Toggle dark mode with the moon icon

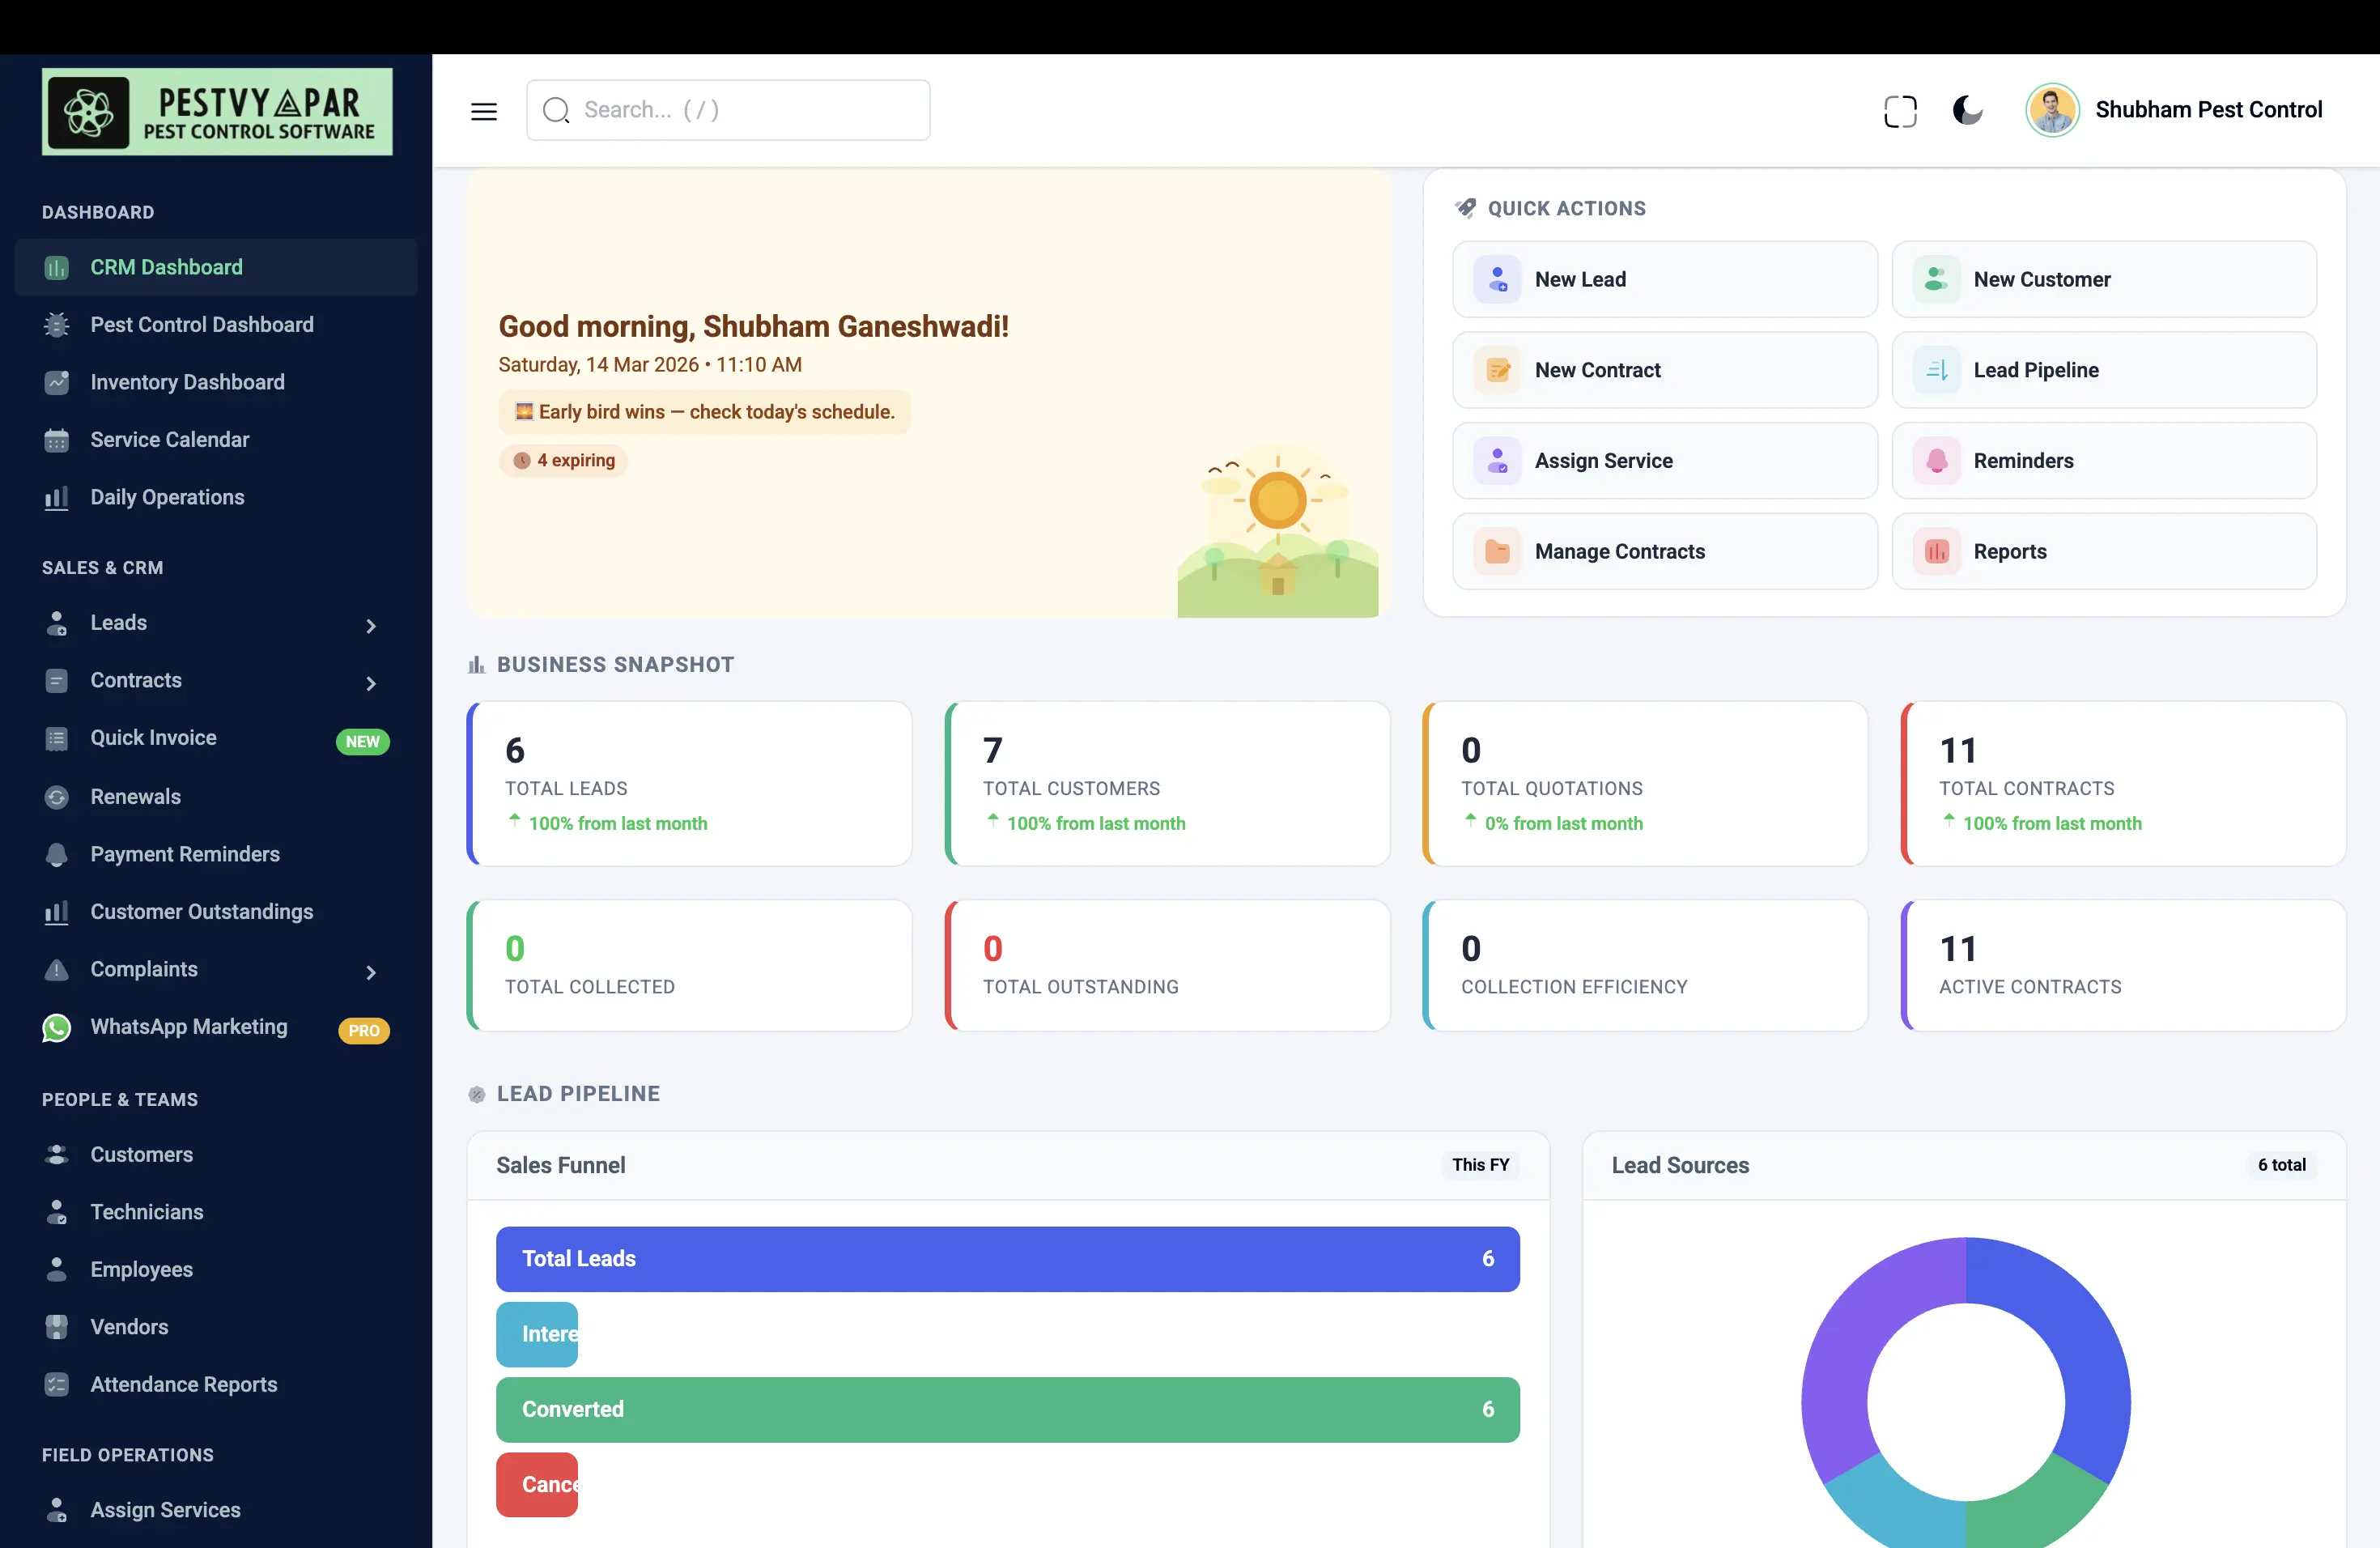pyautogui.click(x=1968, y=111)
